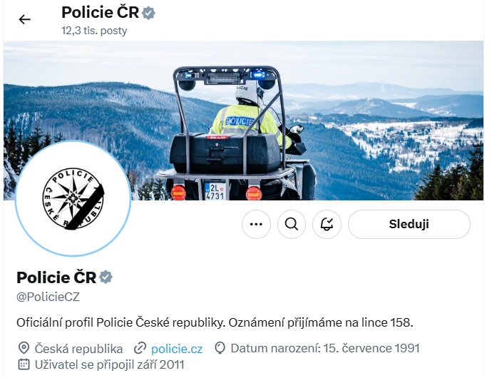Select the @PolicieCZ handle text
This screenshot has width=497, height=378.
[x=48, y=297]
